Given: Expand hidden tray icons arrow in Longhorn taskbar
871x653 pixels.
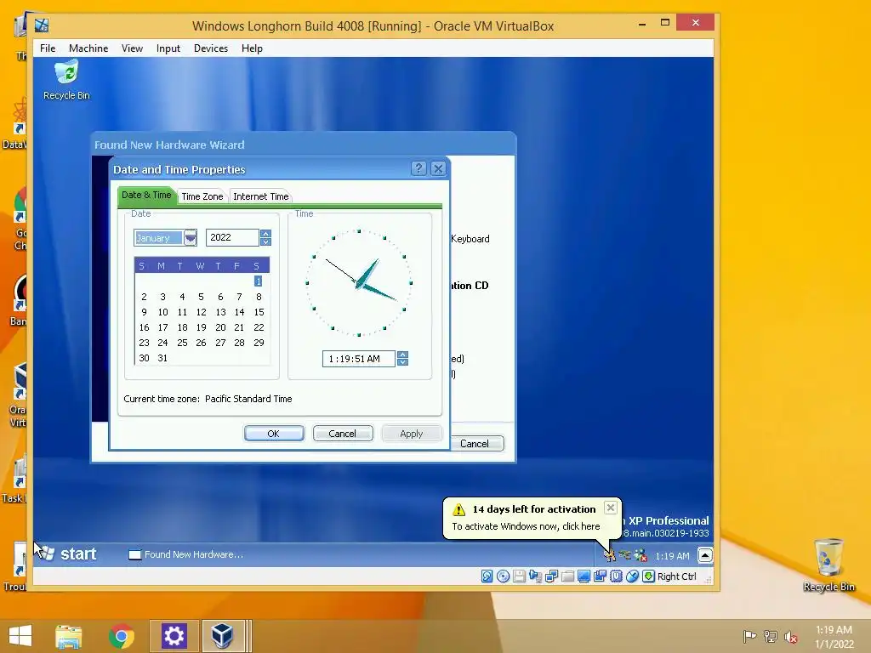Looking at the screenshot, I should click(705, 555).
